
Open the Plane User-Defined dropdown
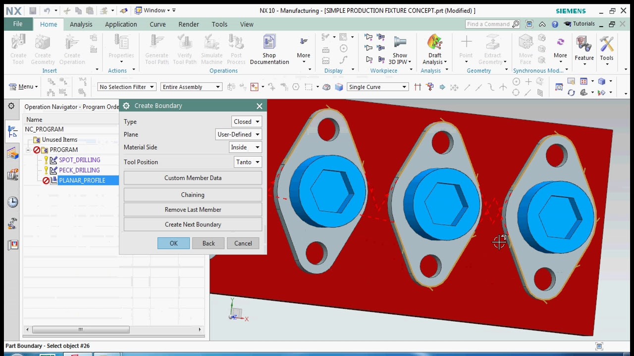[238, 134]
